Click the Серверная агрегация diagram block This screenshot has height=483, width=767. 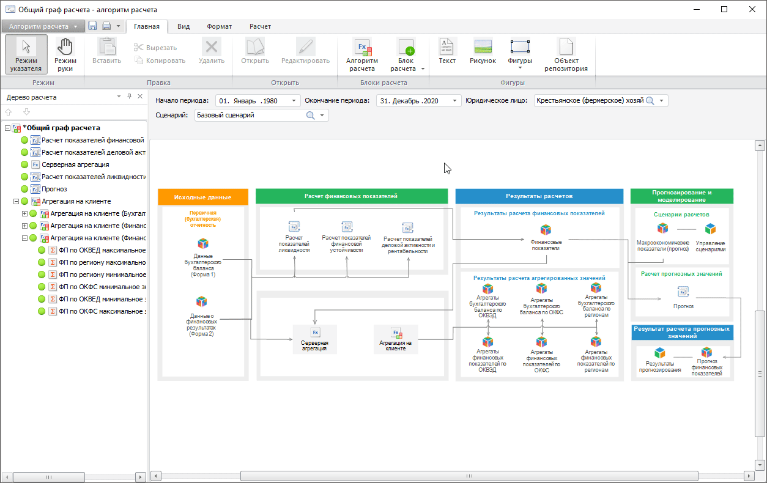tap(315, 339)
